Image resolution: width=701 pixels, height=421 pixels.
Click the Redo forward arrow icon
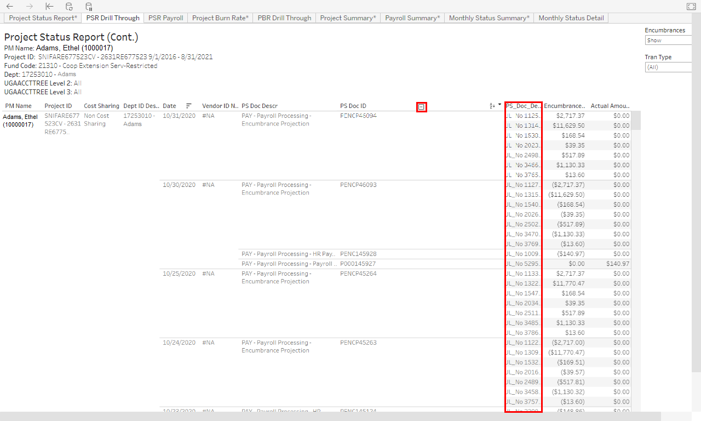(30, 7)
